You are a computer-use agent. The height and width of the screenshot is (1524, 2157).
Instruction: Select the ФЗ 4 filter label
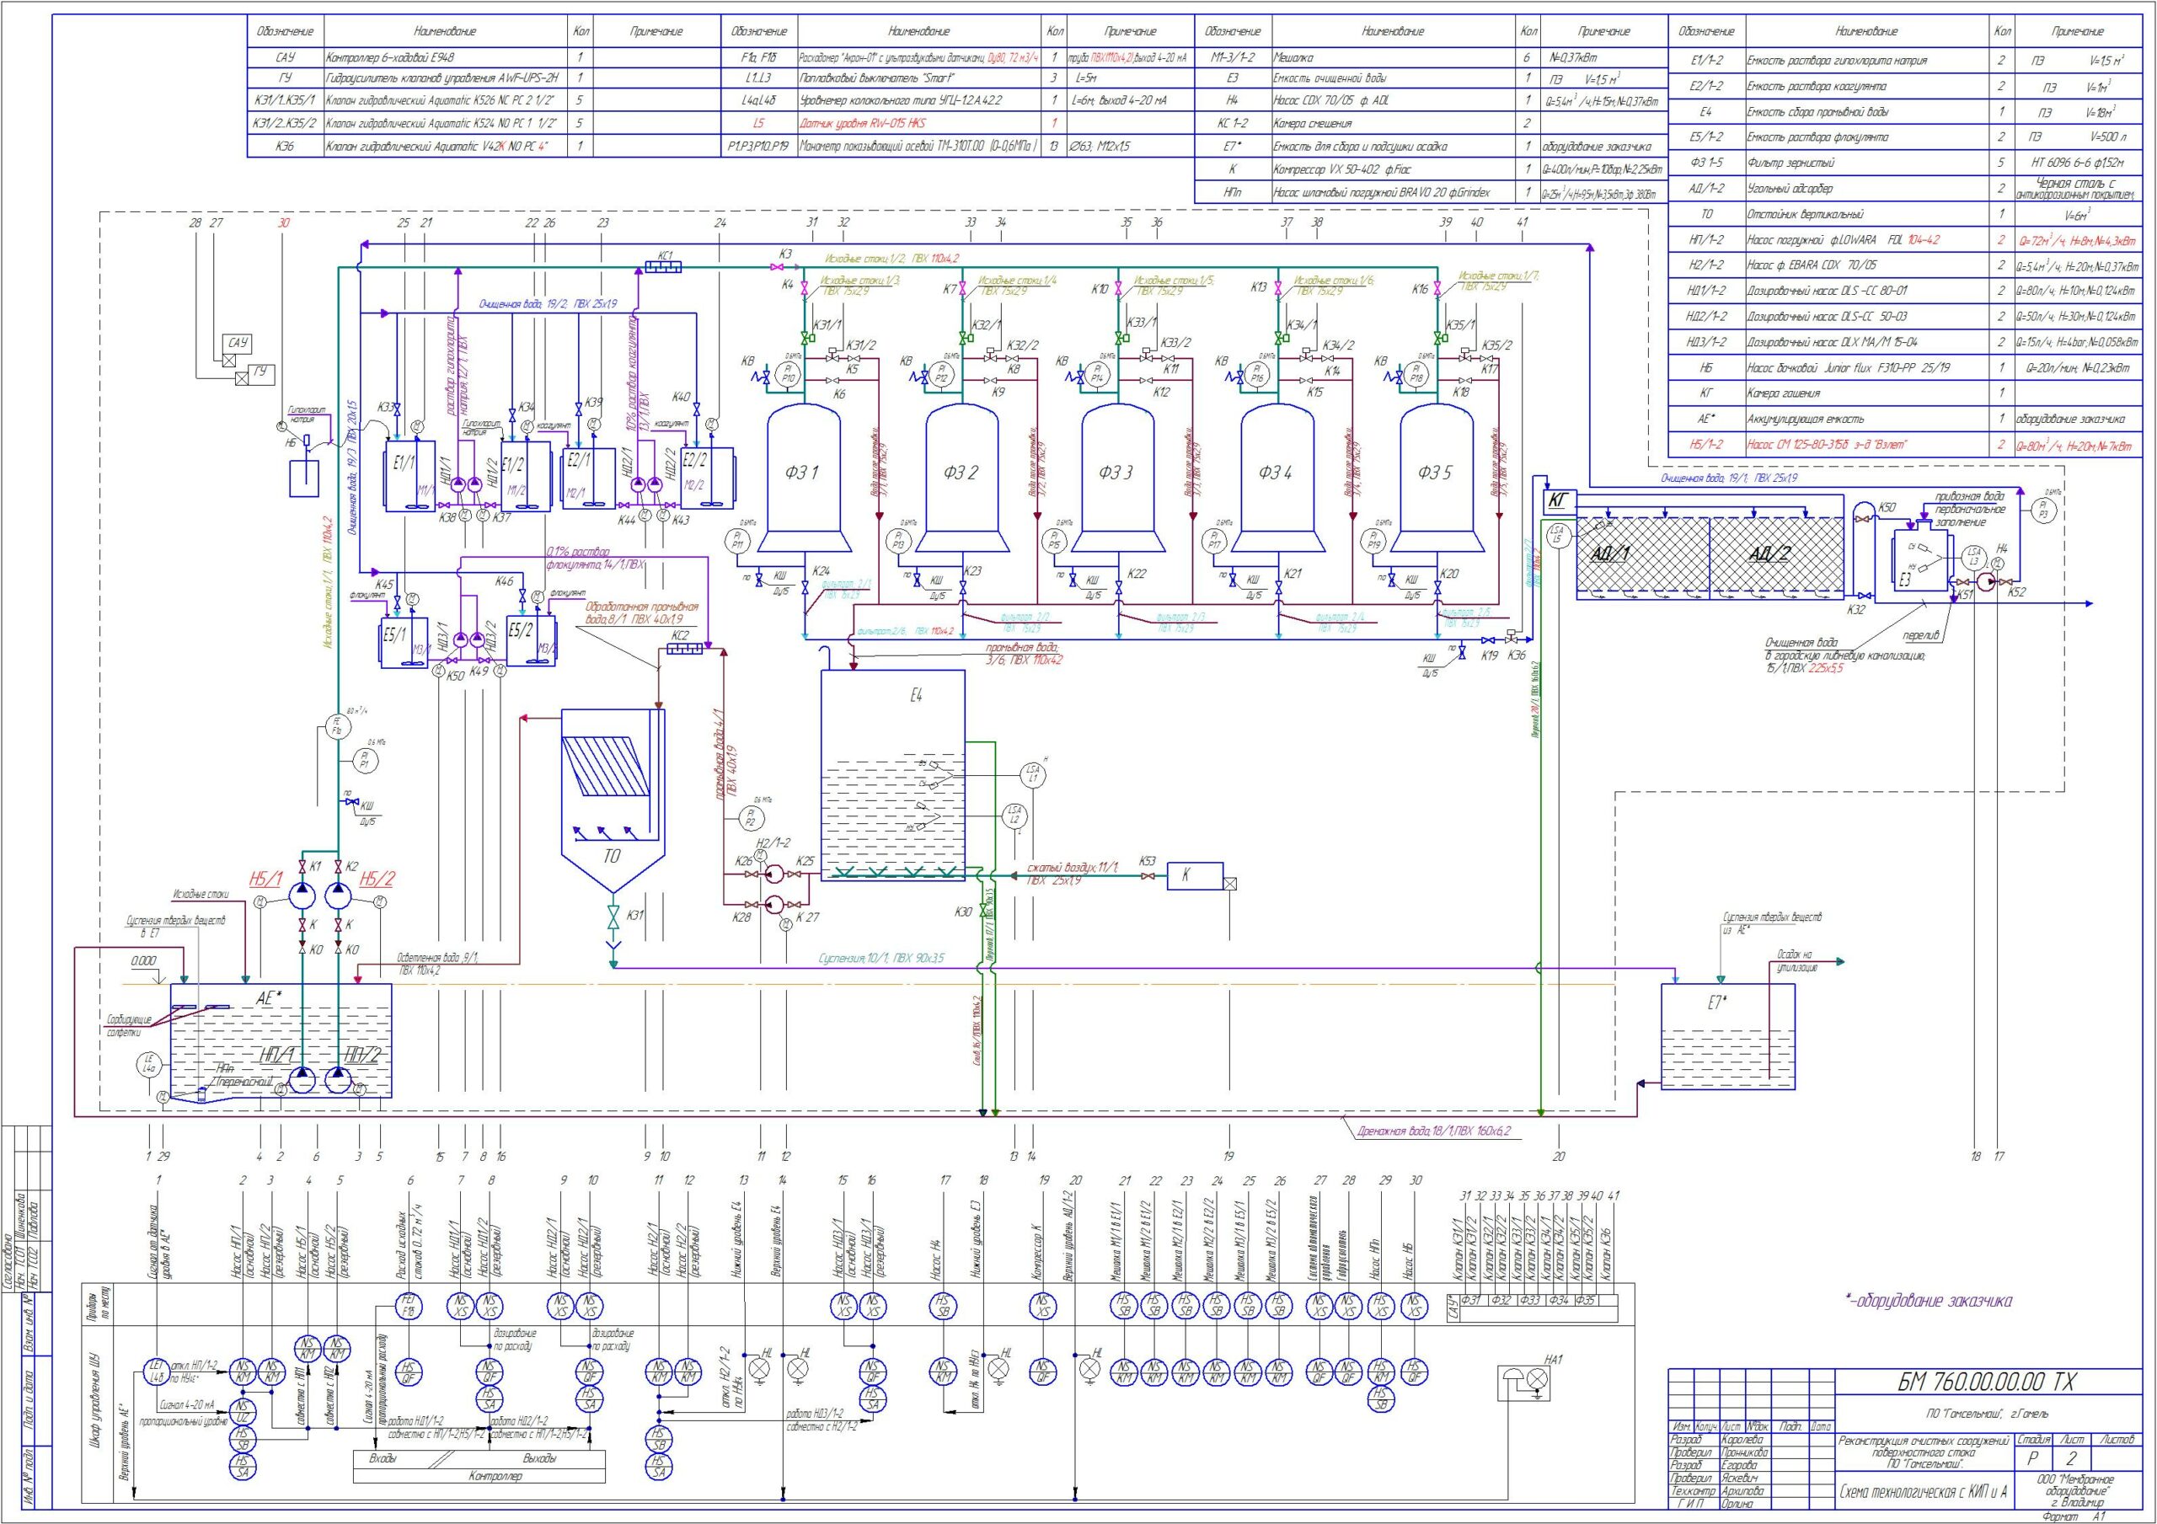click(1276, 473)
